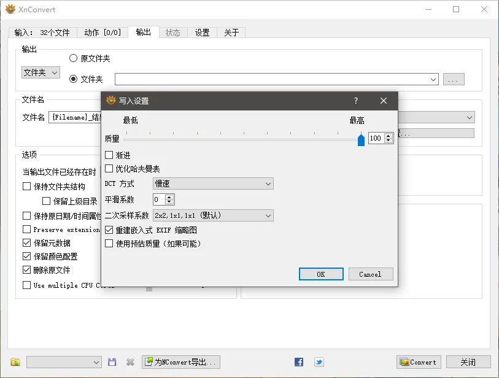Decrease 平滑系数 with down arrow

point(169,202)
